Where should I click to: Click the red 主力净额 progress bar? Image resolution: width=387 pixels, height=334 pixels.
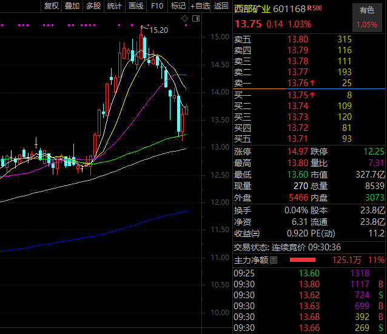pyautogui.click(x=303, y=261)
